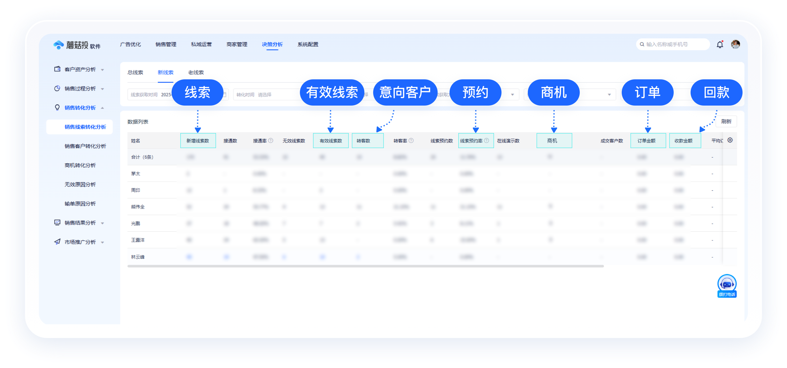Click the 刷新 refresh button
This screenshot has width=787, height=368.
point(726,122)
